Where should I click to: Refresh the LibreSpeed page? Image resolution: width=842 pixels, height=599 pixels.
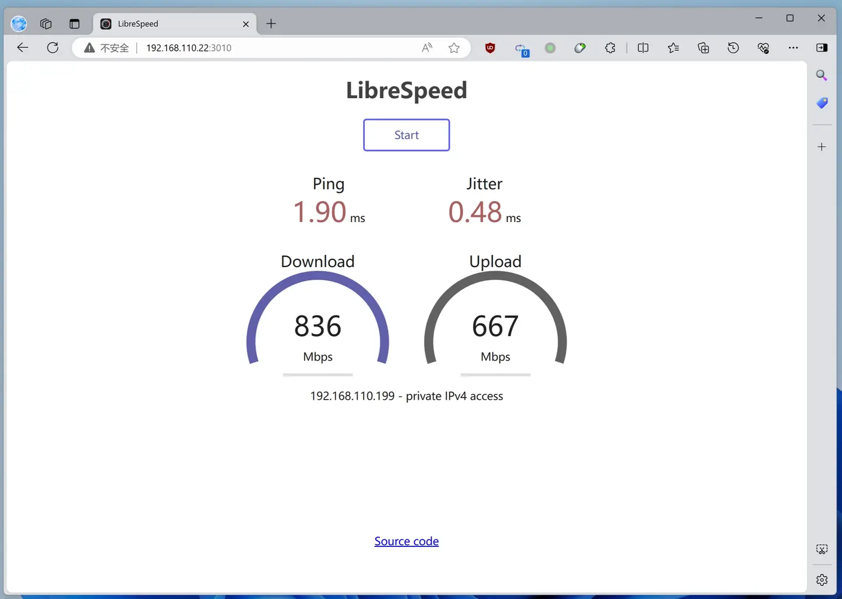[x=53, y=48]
